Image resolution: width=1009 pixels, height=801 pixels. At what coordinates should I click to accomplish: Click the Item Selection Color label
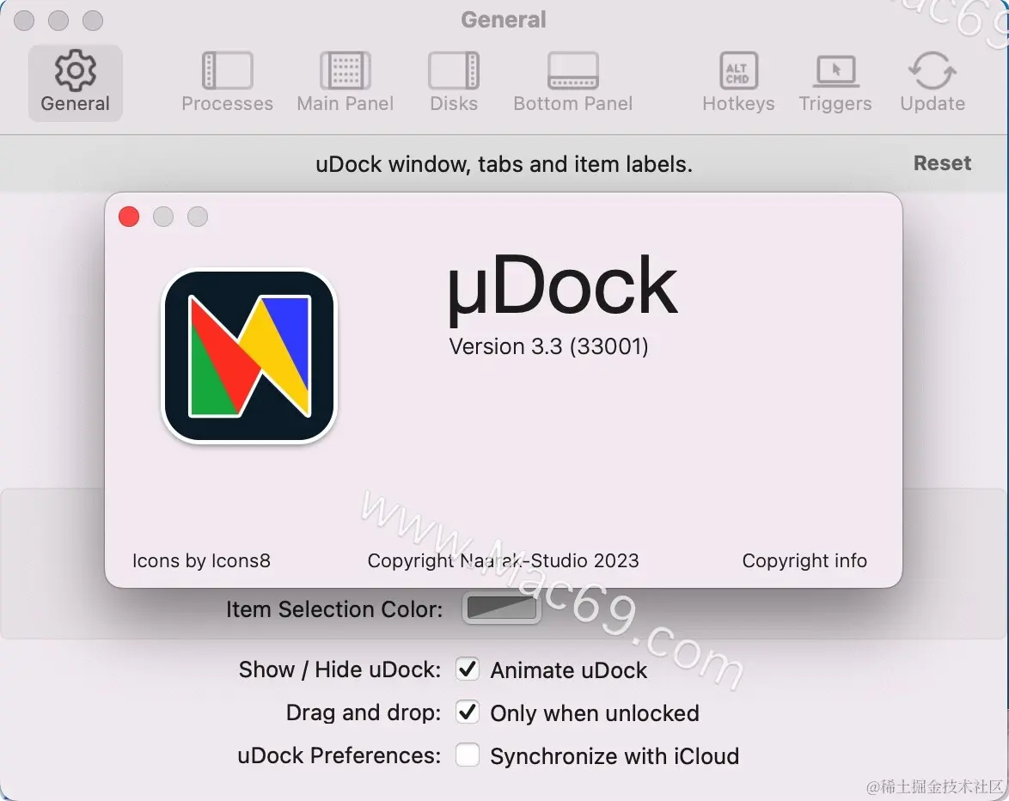[334, 609]
